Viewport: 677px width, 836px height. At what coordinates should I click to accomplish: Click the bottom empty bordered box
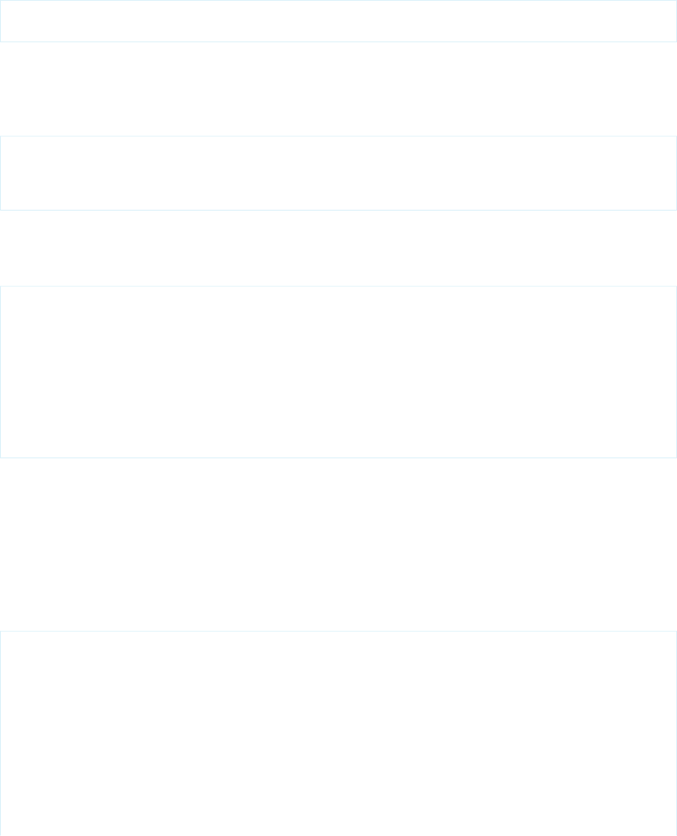tap(338, 733)
